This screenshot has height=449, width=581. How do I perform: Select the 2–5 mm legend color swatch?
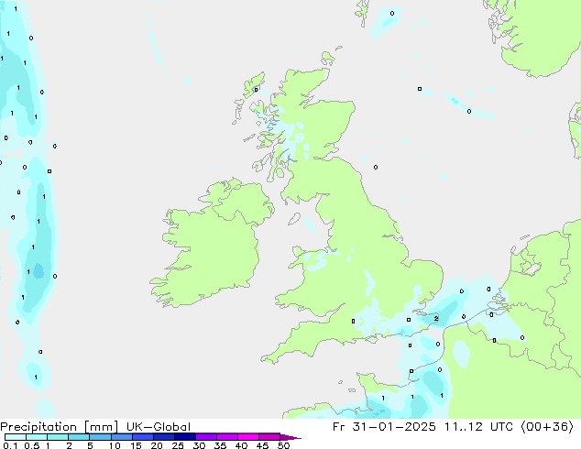click(79, 437)
